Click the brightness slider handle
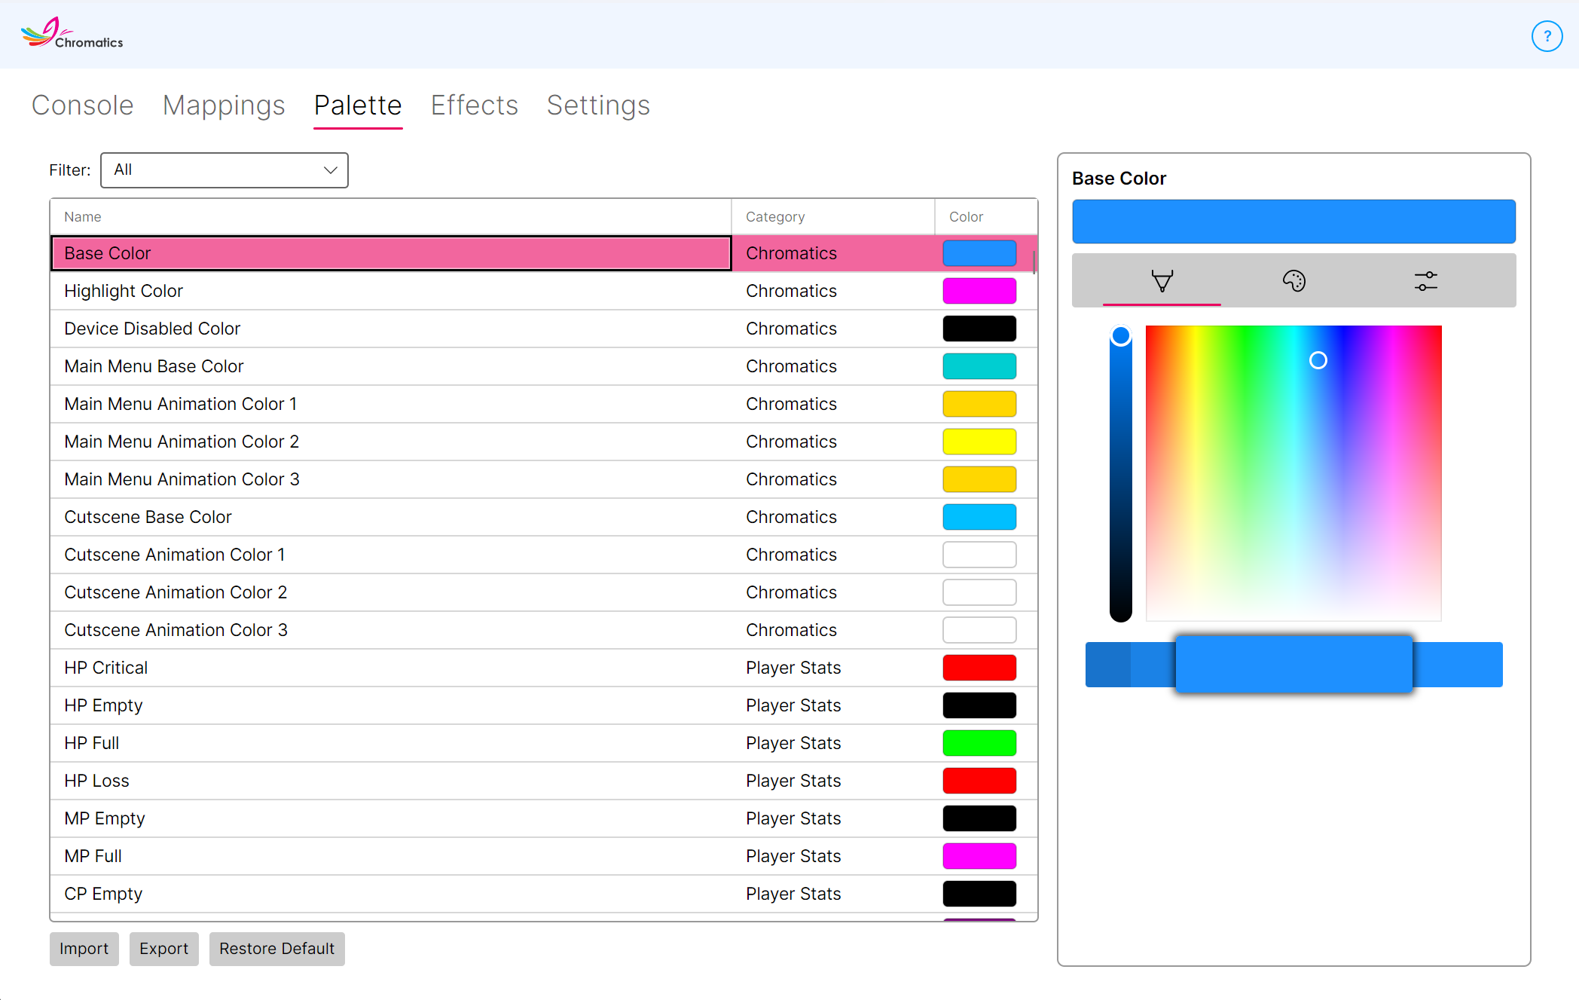1579x1000 pixels. (x=1121, y=336)
